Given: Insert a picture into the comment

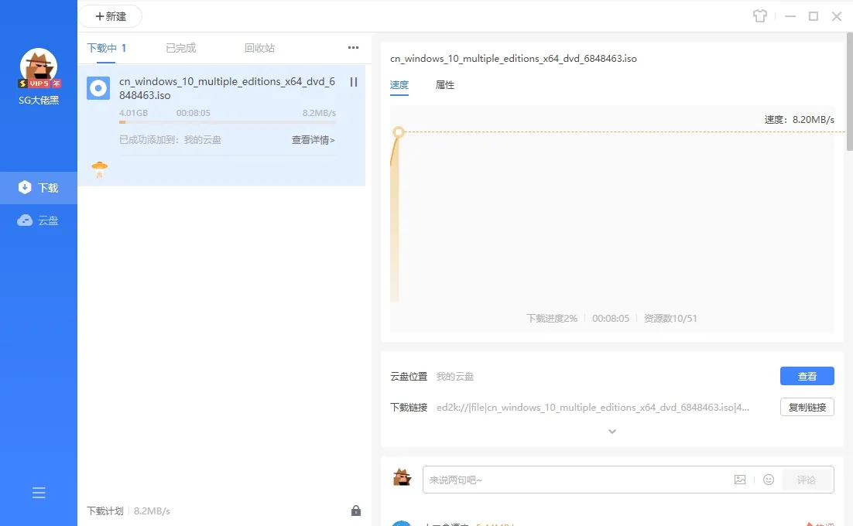Looking at the screenshot, I should (740, 480).
